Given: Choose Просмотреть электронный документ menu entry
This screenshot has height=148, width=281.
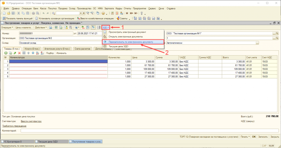Looking at the screenshot, I should [x=127, y=32].
